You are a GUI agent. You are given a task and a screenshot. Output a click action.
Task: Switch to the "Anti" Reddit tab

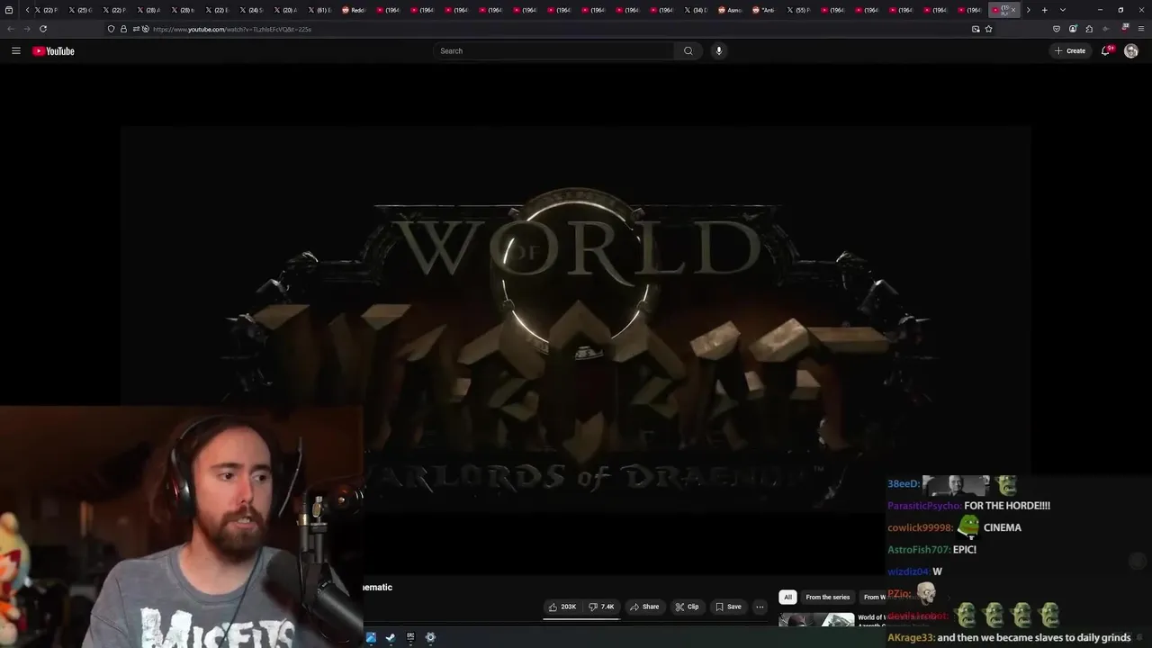[x=763, y=10]
